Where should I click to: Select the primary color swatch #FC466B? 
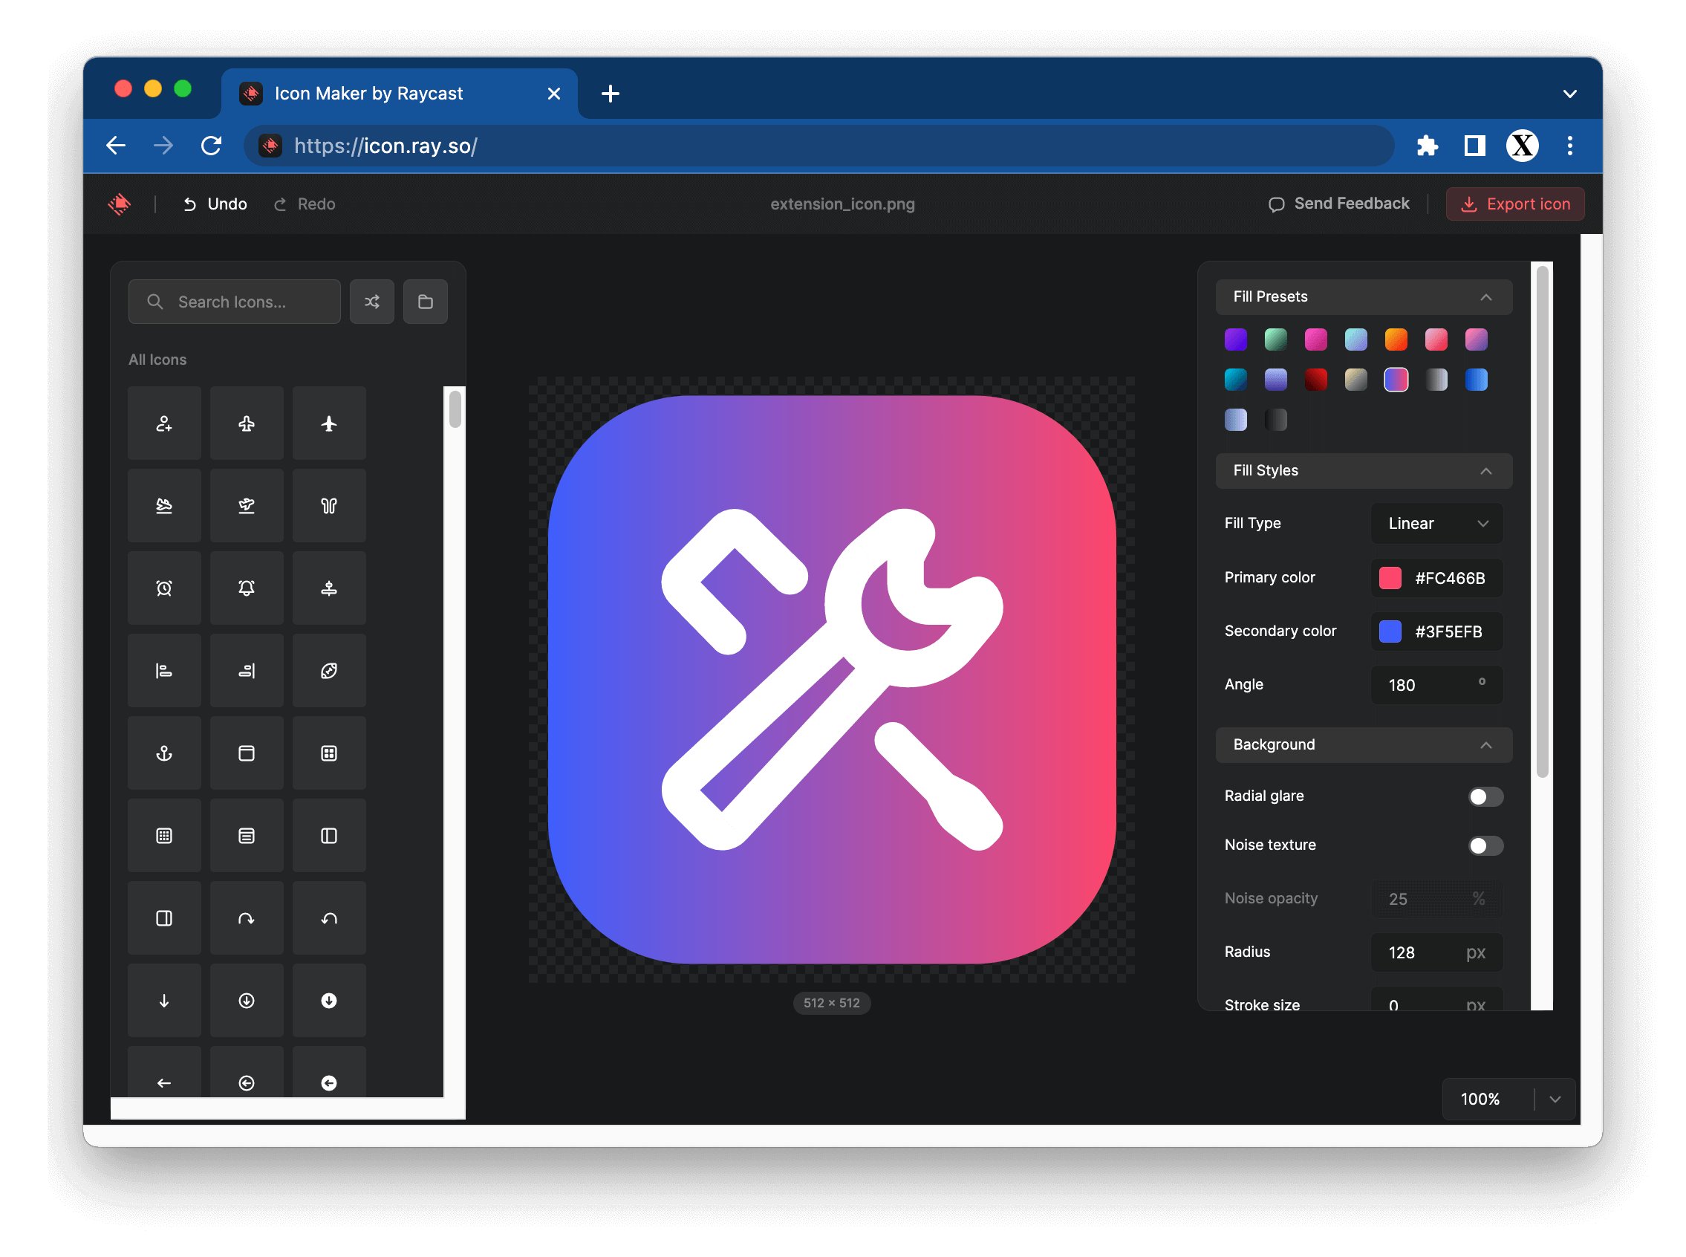(x=1390, y=578)
